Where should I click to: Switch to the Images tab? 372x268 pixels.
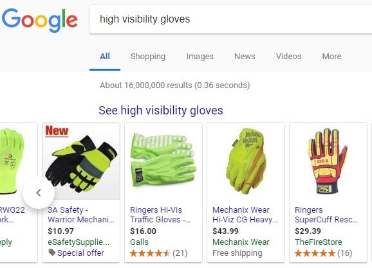pos(200,57)
